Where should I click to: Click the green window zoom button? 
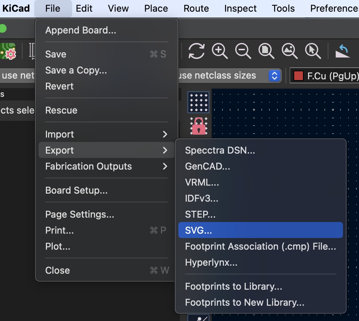coord(3,29)
